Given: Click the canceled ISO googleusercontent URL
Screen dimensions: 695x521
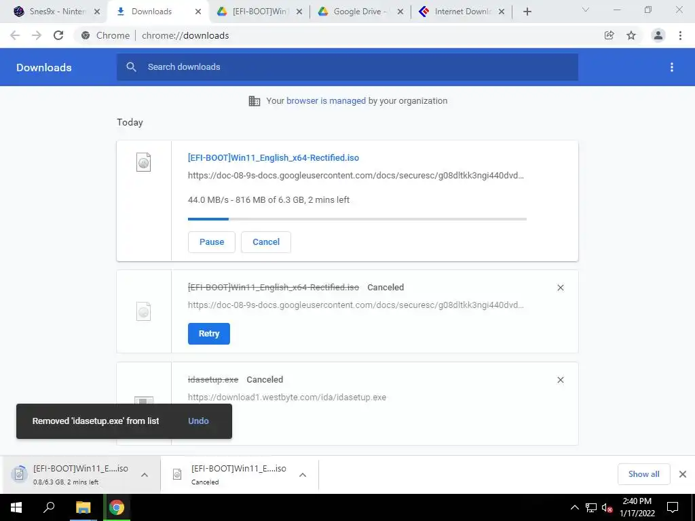Looking at the screenshot, I should click(x=356, y=305).
